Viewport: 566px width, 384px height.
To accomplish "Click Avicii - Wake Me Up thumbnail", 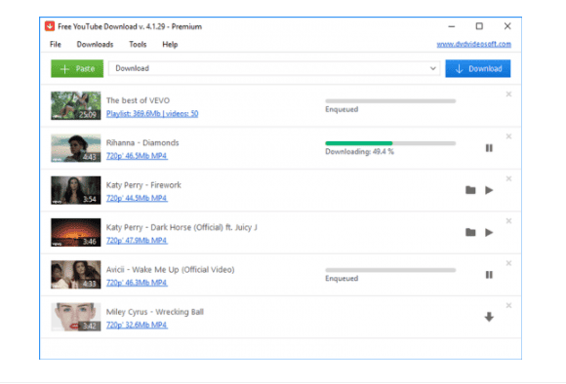I will [76, 275].
